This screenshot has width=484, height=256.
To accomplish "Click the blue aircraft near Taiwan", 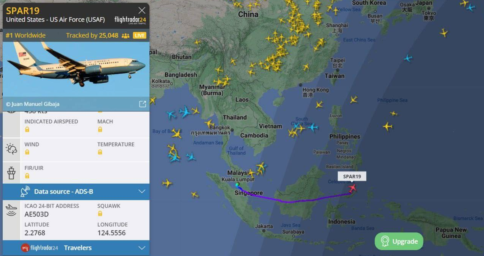I will click(408, 58).
